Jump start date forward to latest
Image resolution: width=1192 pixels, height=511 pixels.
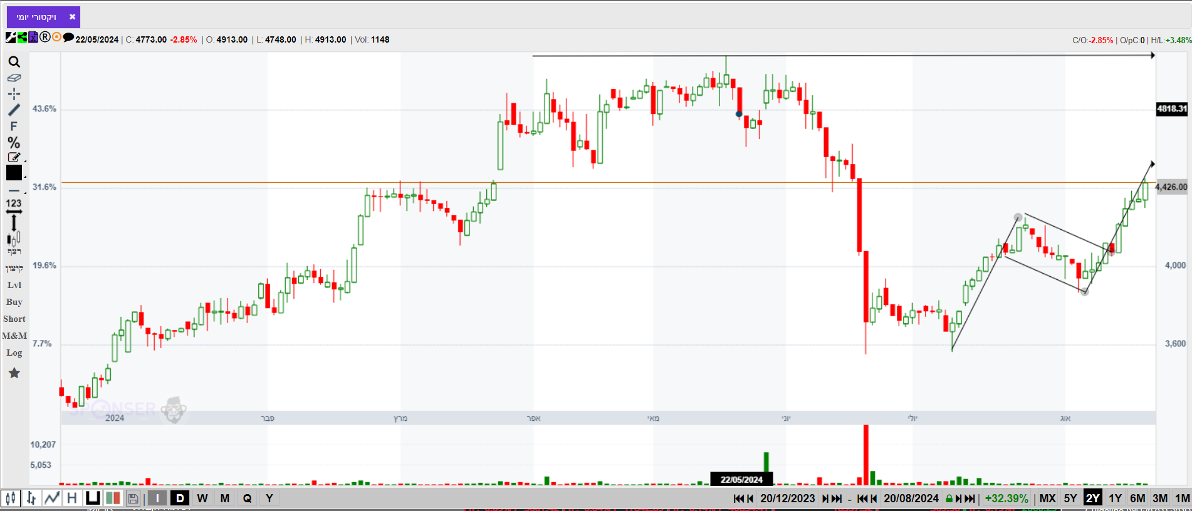coord(837,498)
